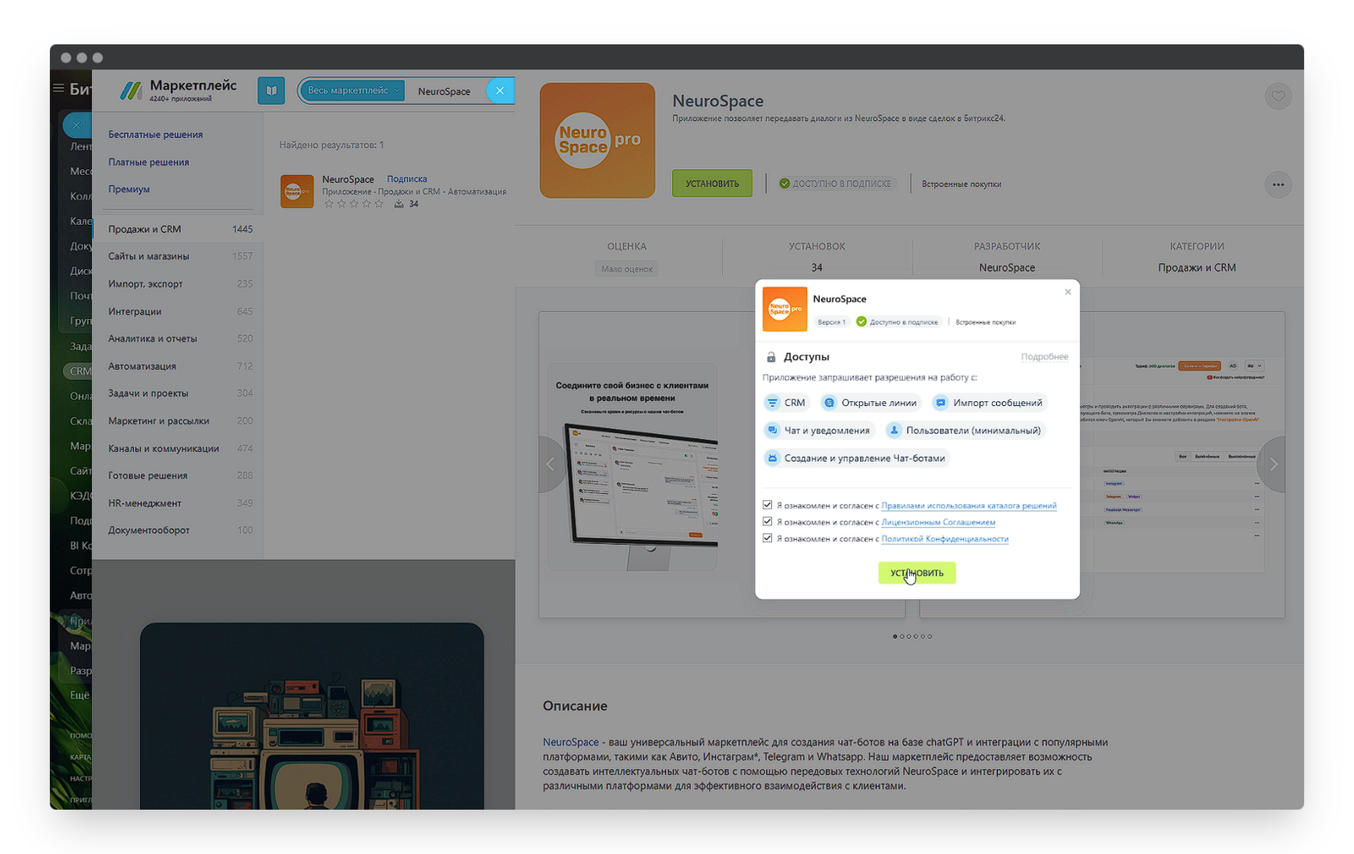
Task: Click the Импорт сообщений permission chip
Action: 988,403
